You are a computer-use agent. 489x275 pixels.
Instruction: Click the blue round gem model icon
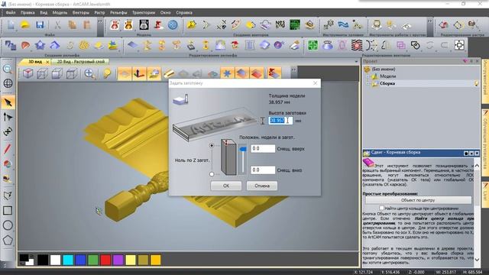173,24
